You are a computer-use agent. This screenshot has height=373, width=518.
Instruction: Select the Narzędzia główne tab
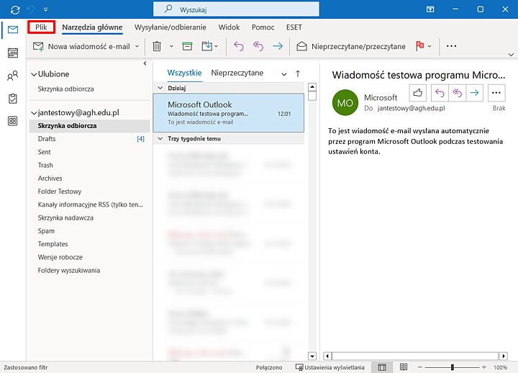pos(92,27)
